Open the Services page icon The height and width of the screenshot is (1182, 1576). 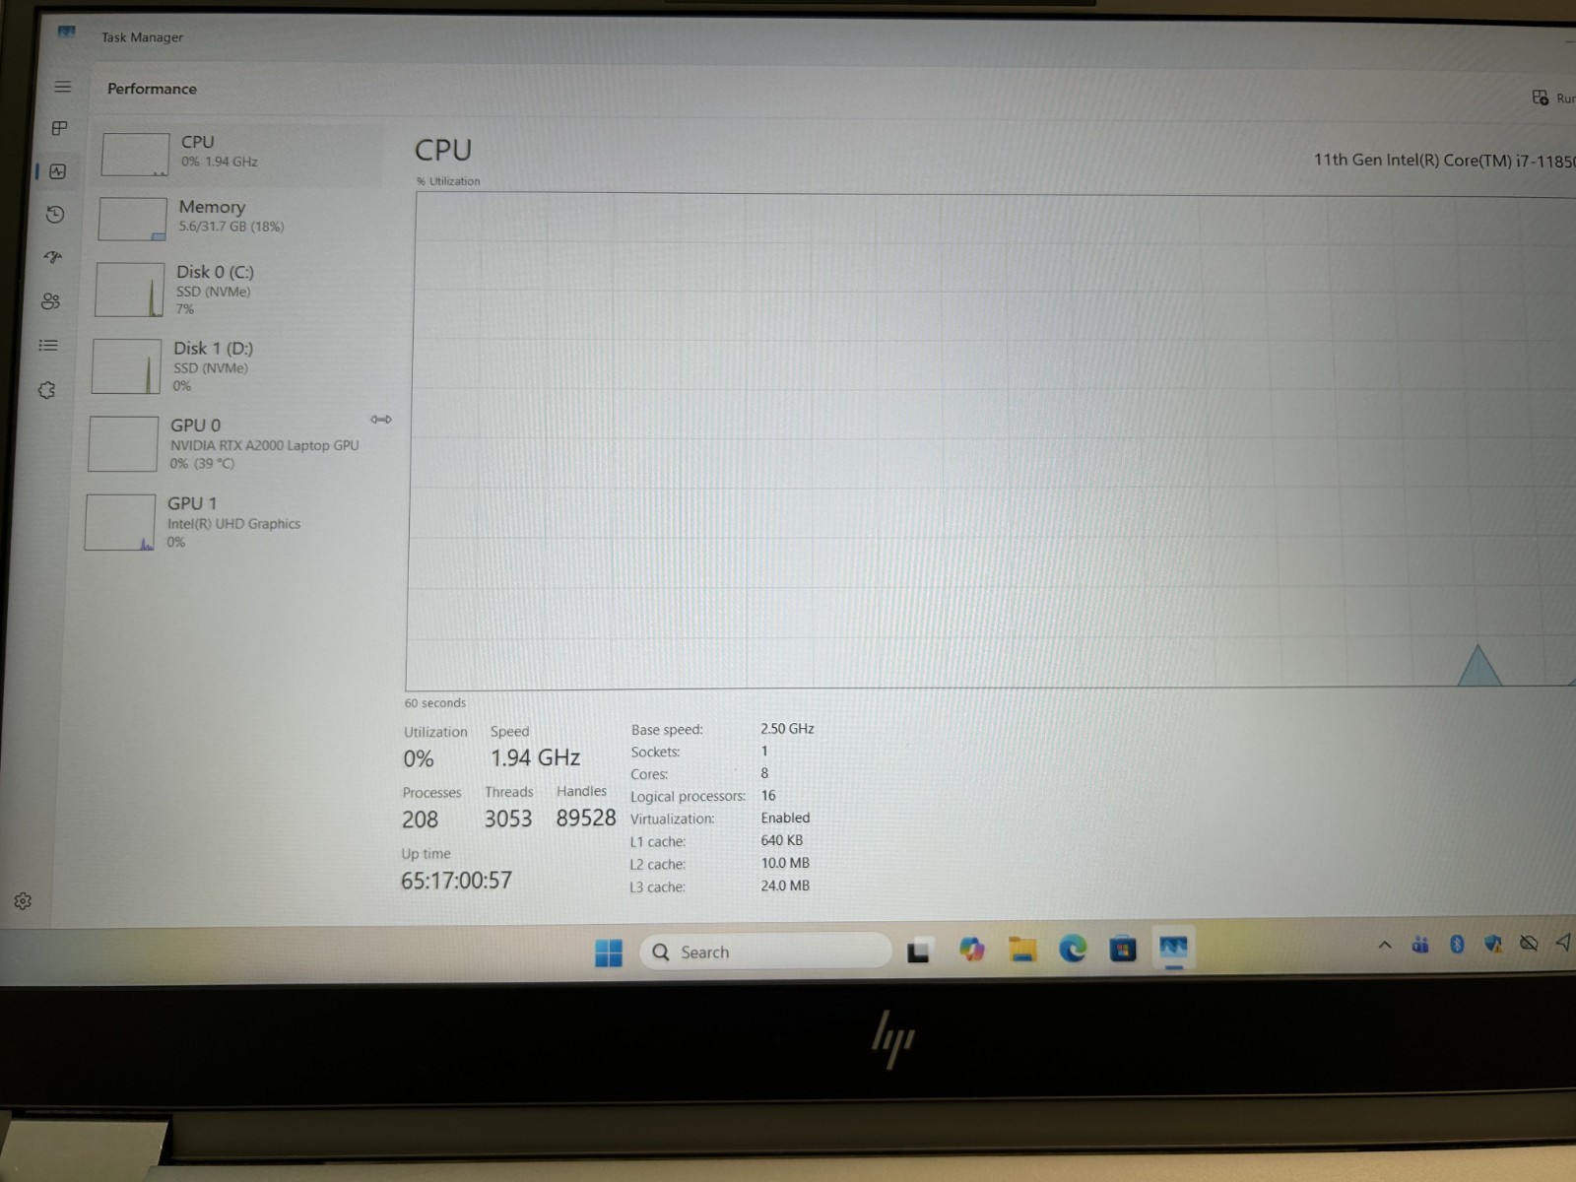pyautogui.click(x=46, y=390)
